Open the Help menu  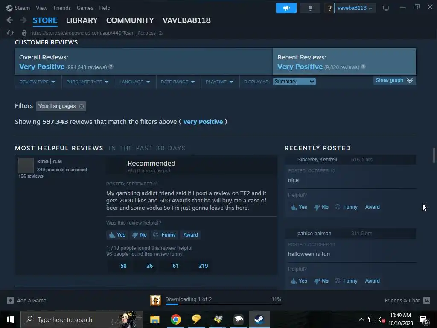[x=105, y=8]
